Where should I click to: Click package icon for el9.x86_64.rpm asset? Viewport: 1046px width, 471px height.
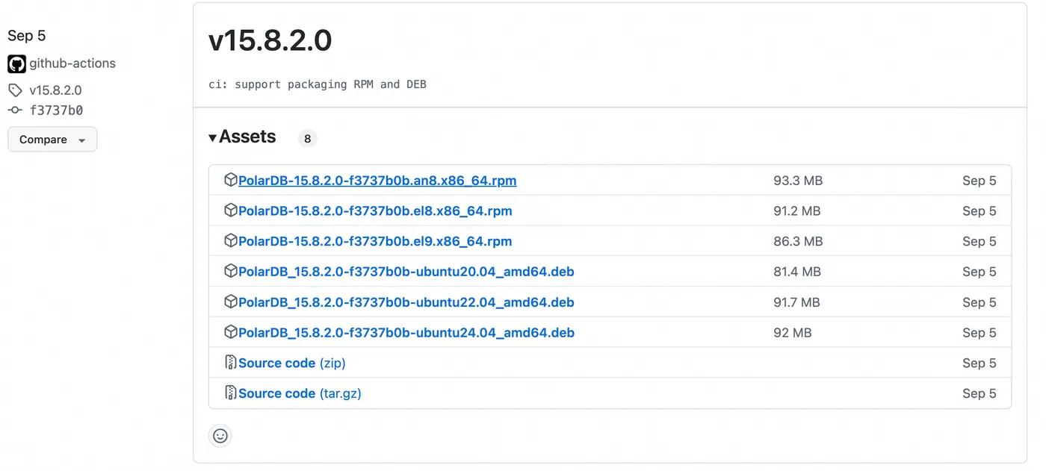(x=231, y=241)
